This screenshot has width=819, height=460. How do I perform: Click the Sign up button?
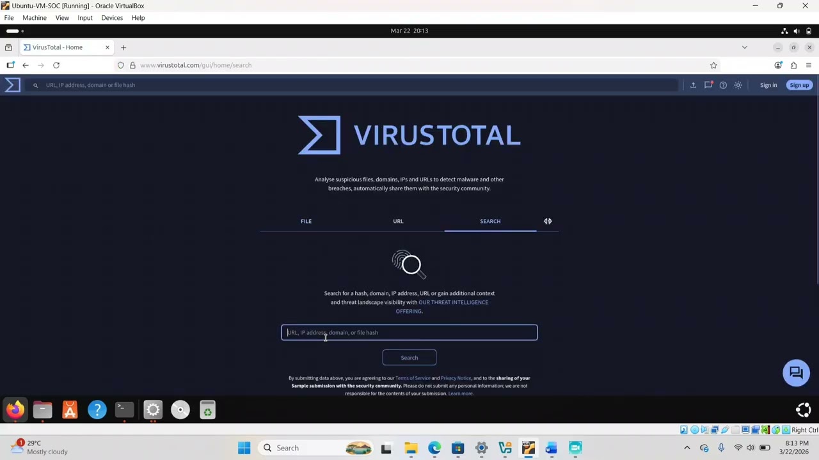coord(799,85)
